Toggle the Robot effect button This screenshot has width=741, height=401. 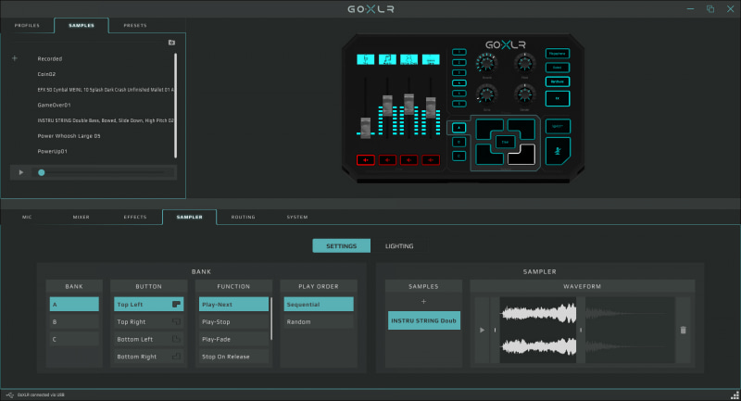[x=558, y=68]
